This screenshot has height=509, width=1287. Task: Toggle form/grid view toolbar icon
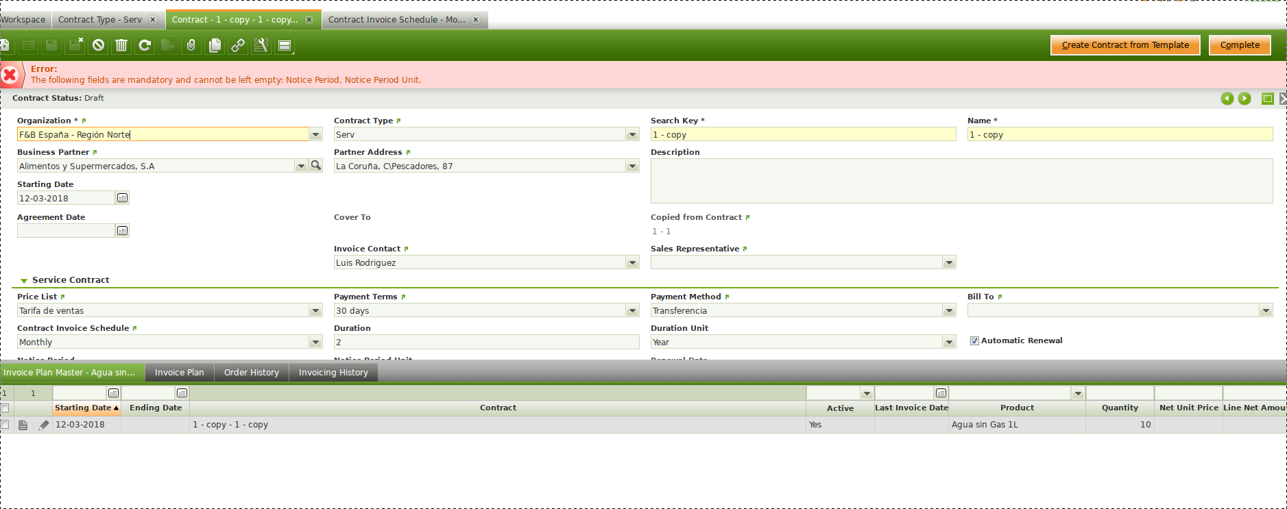coord(285,45)
